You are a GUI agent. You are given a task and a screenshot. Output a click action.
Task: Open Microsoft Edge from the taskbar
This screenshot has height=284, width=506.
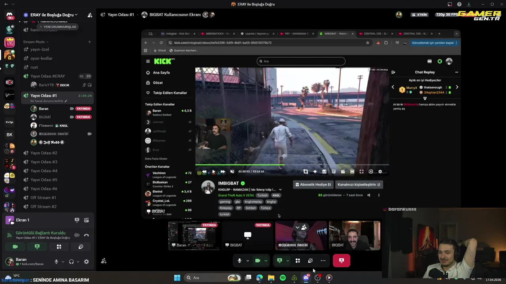259,278
